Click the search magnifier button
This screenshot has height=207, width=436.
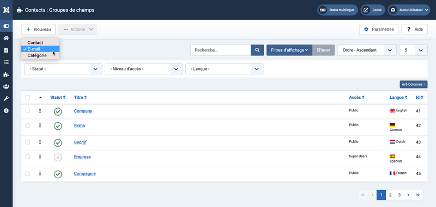pos(257,50)
